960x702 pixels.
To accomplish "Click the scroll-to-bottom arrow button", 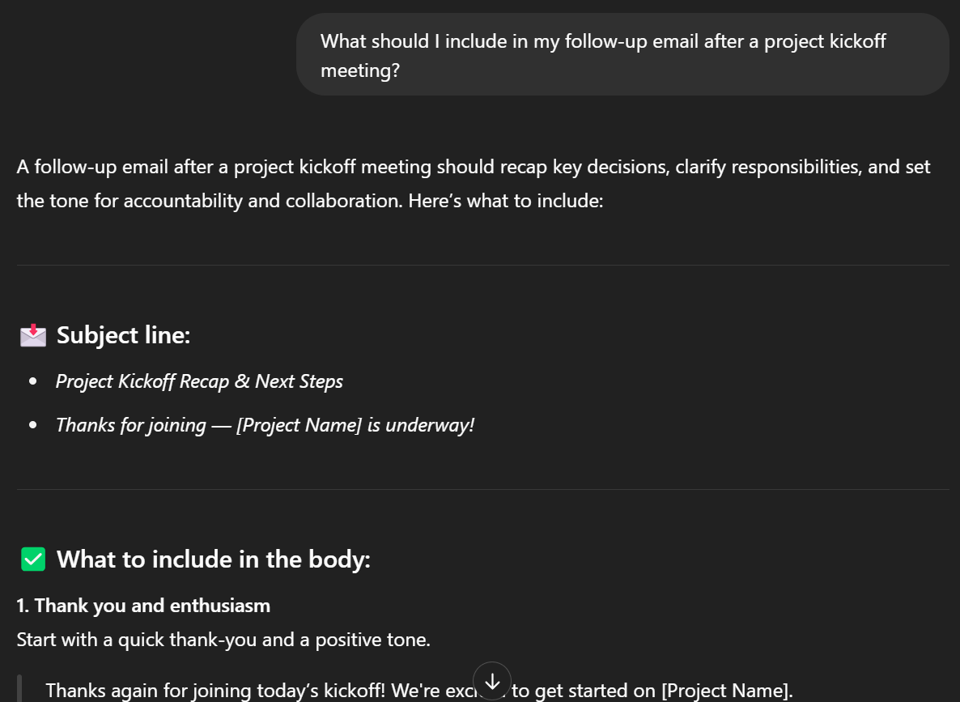I will click(492, 682).
